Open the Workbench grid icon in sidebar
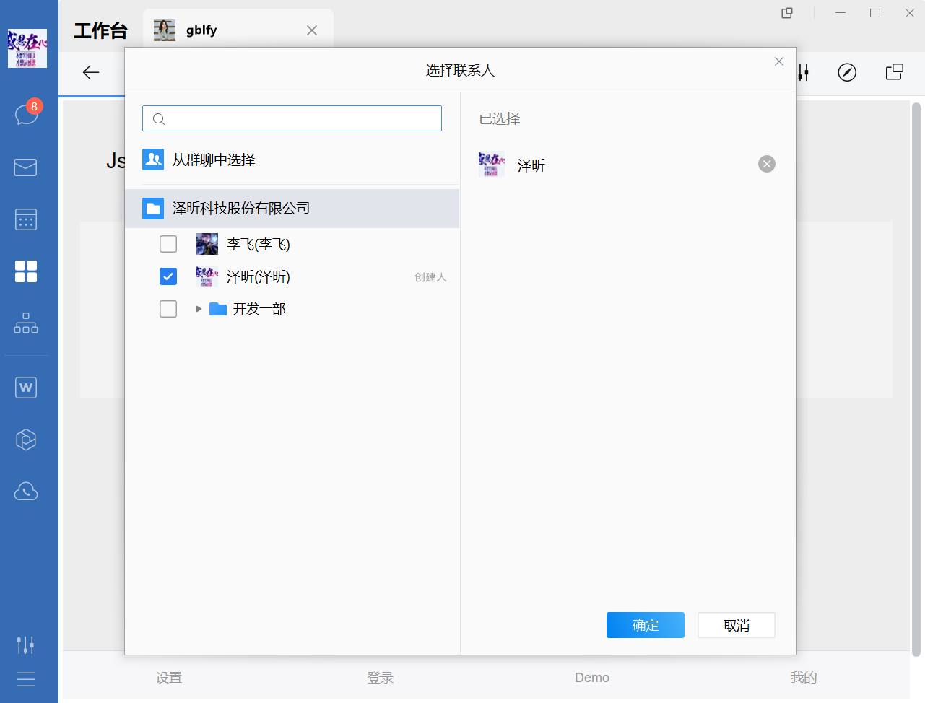 click(26, 271)
